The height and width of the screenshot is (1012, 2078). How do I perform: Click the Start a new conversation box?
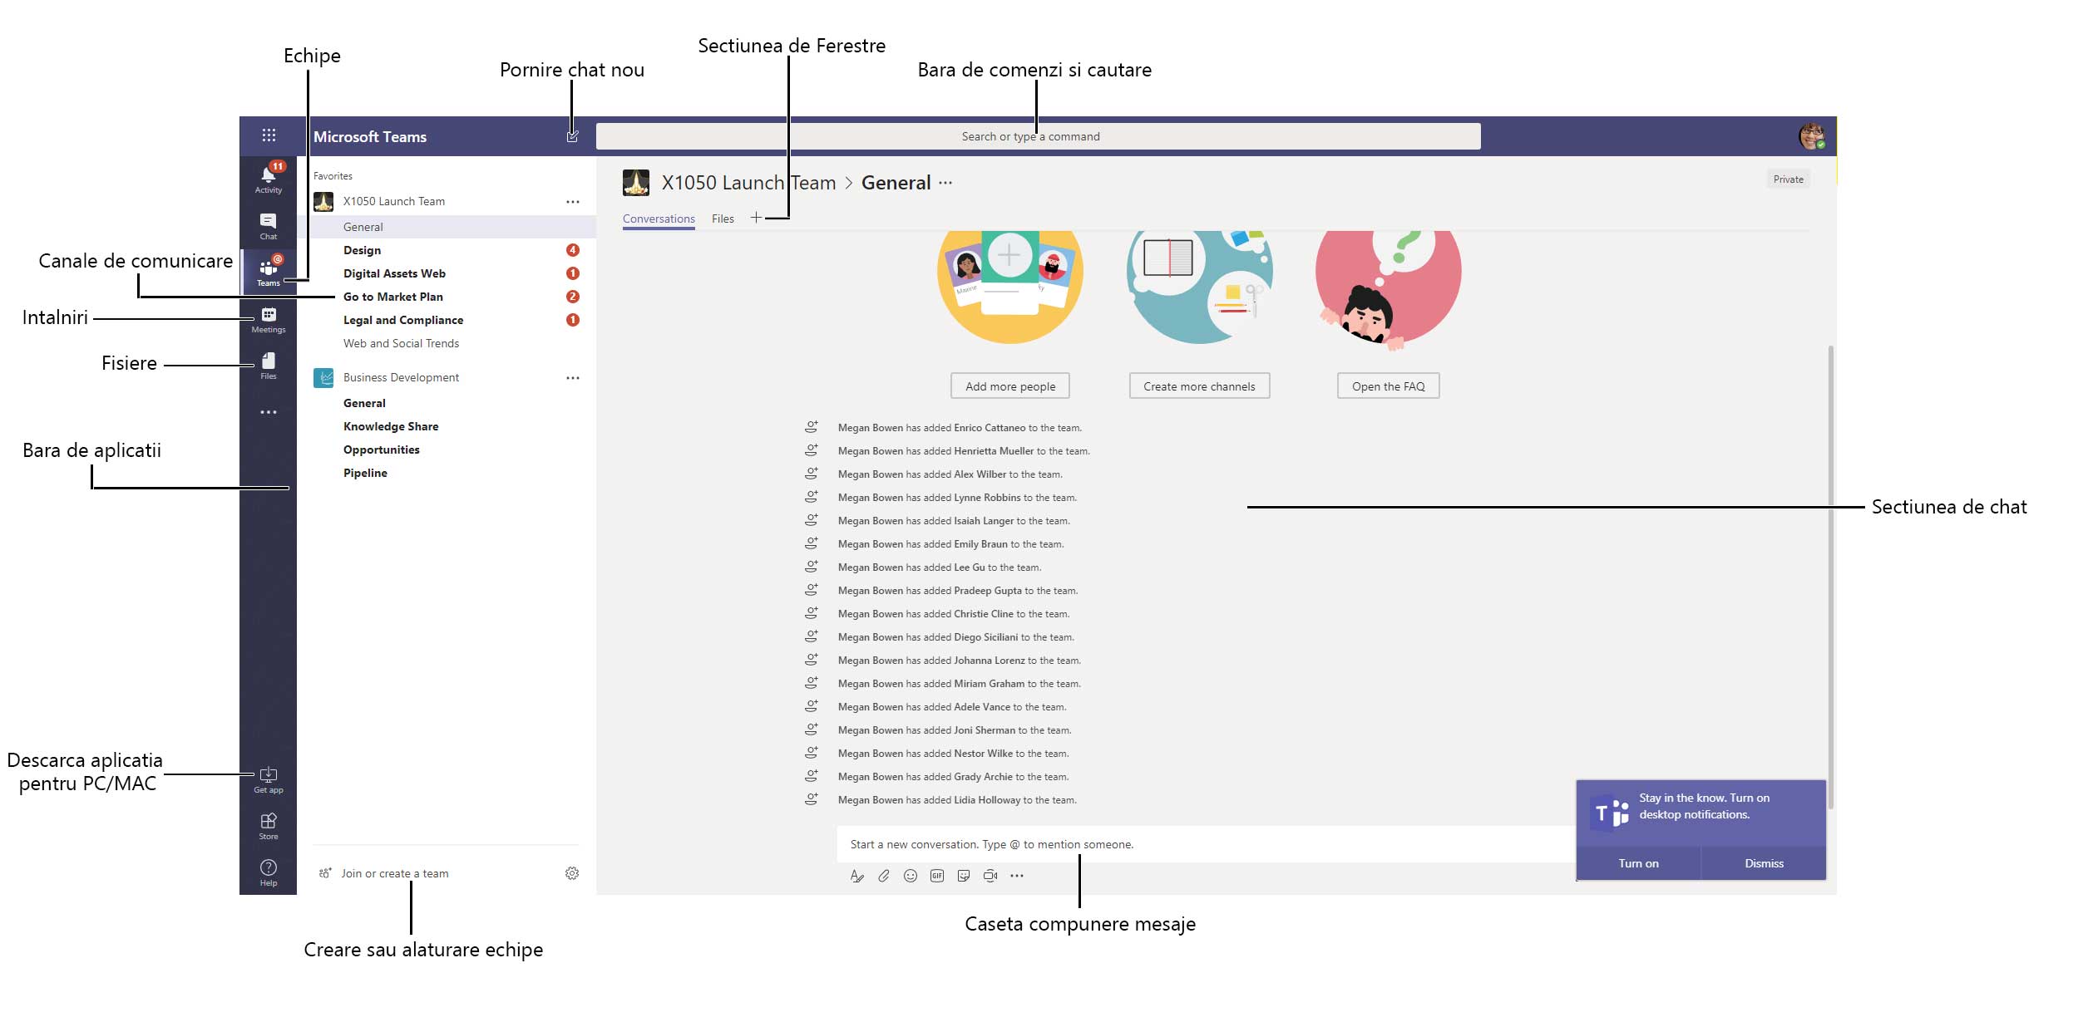[1206, 844]
